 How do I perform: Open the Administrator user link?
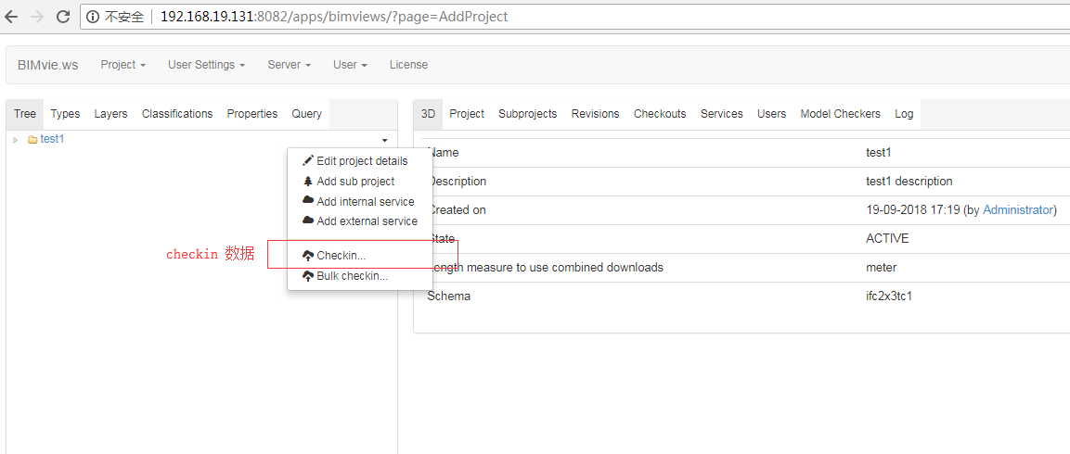[x=1018, y=210]
